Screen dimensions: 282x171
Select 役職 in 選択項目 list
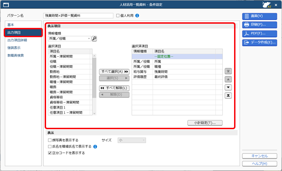[70, 61]
